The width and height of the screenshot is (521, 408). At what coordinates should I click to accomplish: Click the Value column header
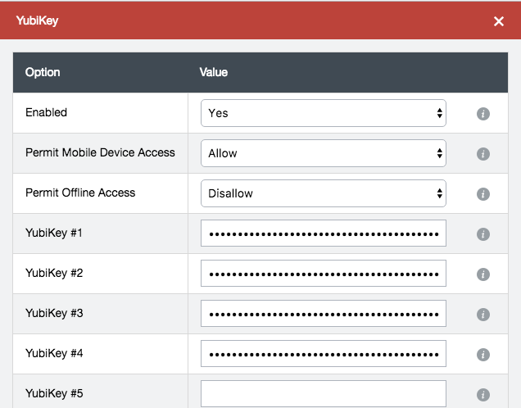click(x=214, y=72)
